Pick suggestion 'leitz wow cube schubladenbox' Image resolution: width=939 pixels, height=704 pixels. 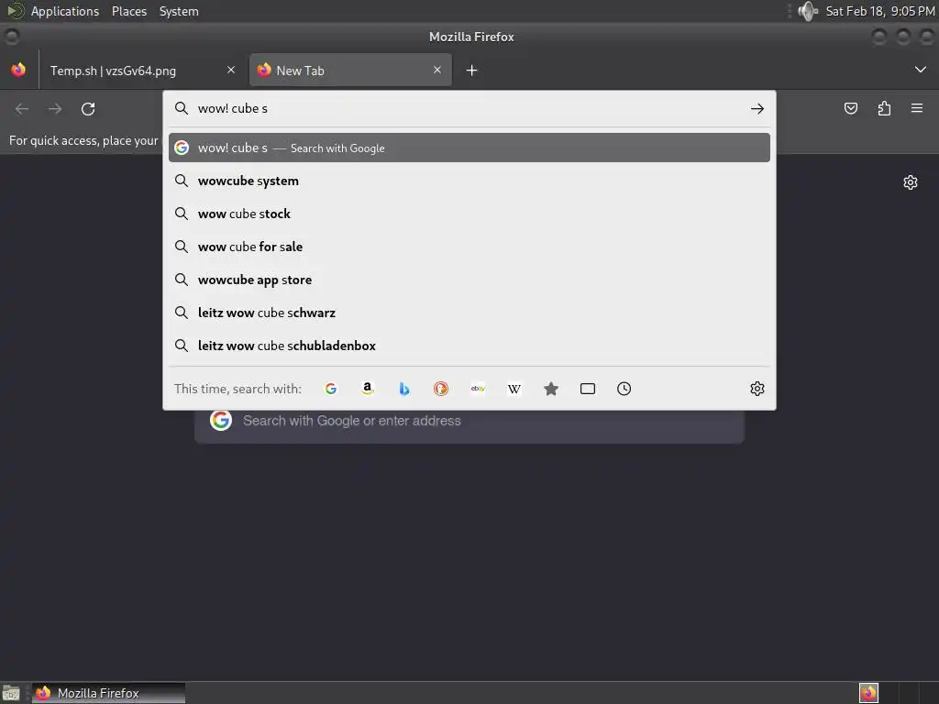469,346
